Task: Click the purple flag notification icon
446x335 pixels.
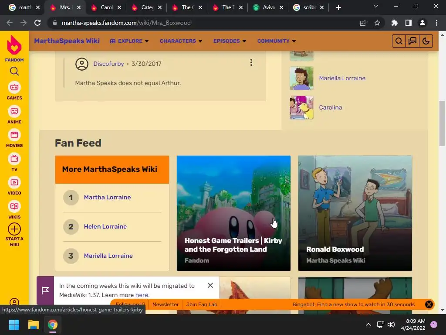Action: point(45,290)
